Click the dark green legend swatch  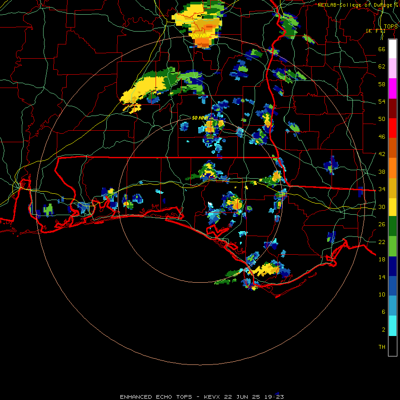tap(392, 226)
